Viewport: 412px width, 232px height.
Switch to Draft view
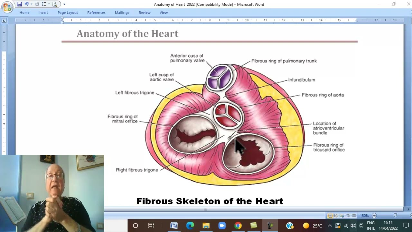point(354,216)
